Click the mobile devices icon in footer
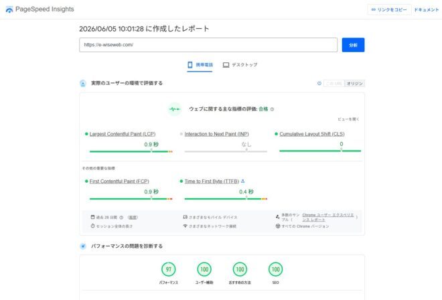442x300 pixels. click(186, 217)
